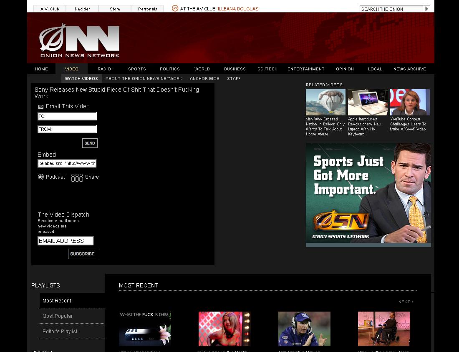Click the email envelope icon
Viewport: 459px width, 352px height.
coord(41,107)
